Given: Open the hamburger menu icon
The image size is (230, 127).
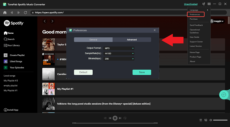Looking at the screenshot, I should pos(209,4).
